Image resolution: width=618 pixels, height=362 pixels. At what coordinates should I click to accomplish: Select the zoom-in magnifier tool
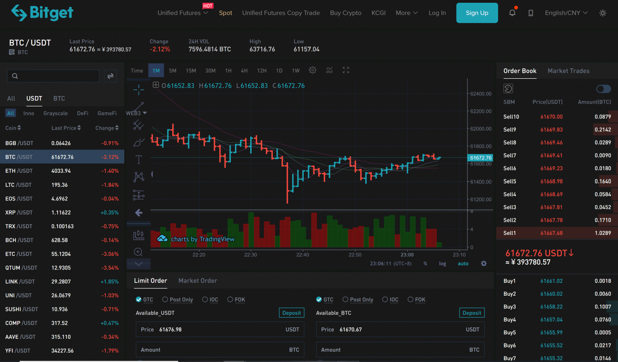138,252
